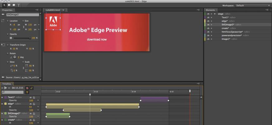Select the powerandprecision row in Elements

[238, 35]
